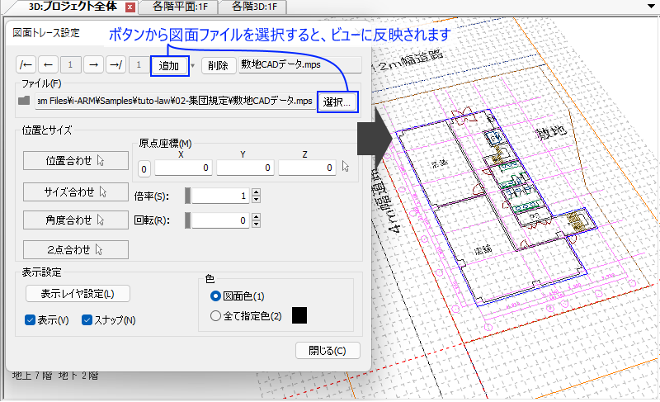Click the 選択... button to choose a file
The width and height of the screenshot is (660, 402).
338,102
